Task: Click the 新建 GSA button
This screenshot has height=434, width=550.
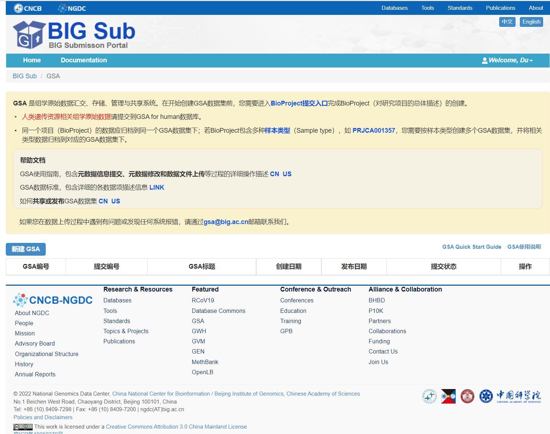Action: pyautogui.click(x=26, y=249)
